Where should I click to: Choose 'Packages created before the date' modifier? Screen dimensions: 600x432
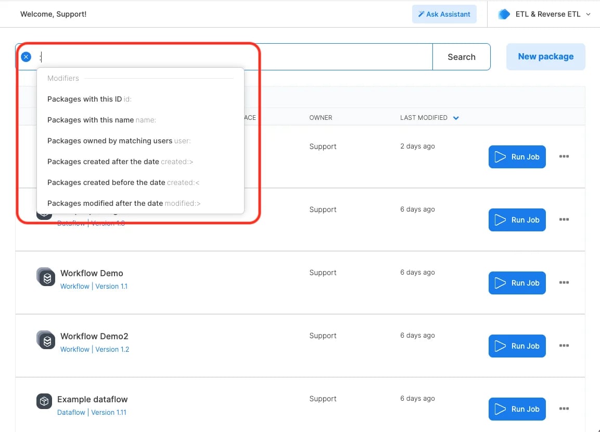140,182
